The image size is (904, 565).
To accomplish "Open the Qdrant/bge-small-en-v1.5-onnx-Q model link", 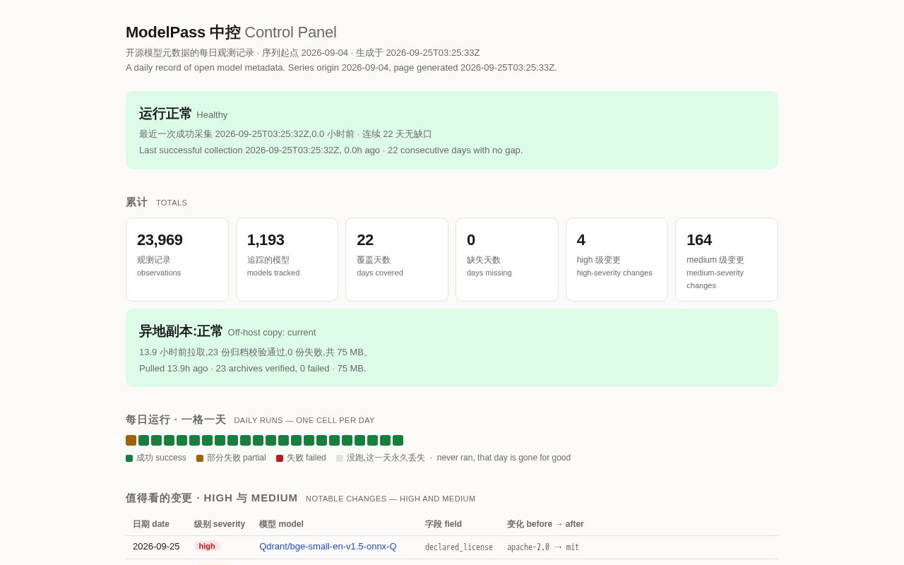I will [x=328, y=546].
